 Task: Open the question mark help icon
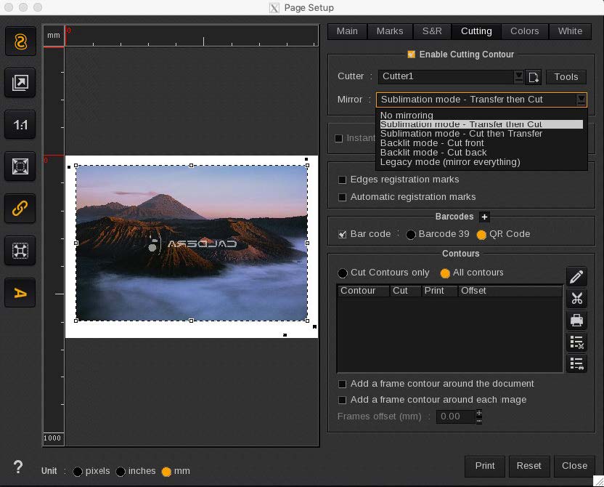click(18, 467)
